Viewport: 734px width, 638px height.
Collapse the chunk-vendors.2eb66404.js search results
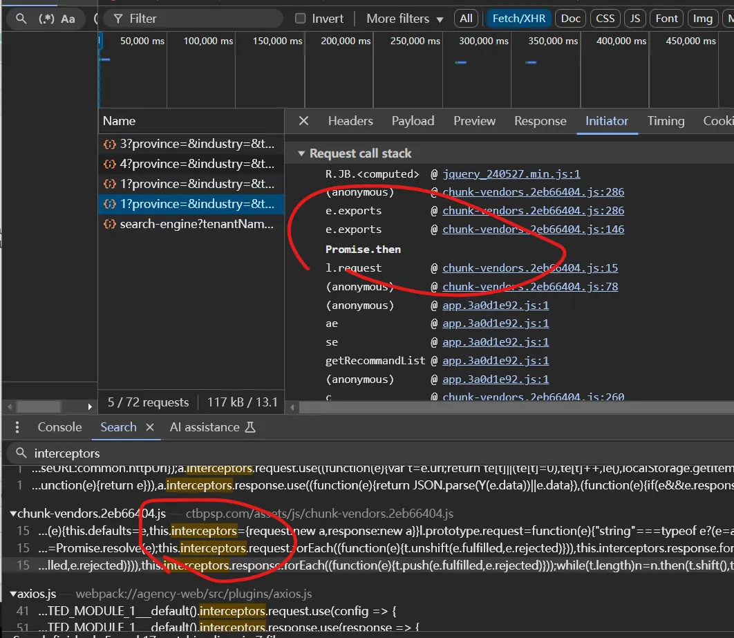13,514
